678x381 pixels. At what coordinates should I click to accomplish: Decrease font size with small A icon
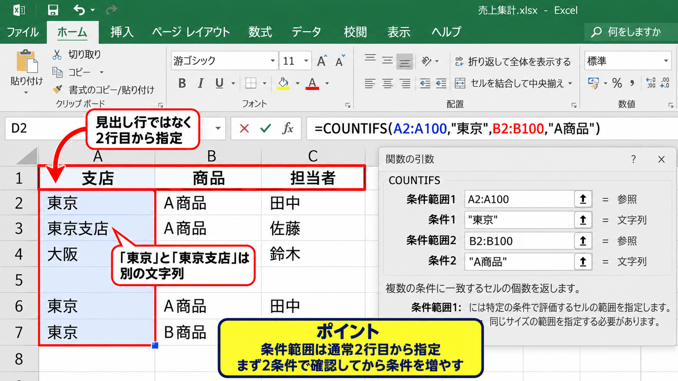(340, 61)
